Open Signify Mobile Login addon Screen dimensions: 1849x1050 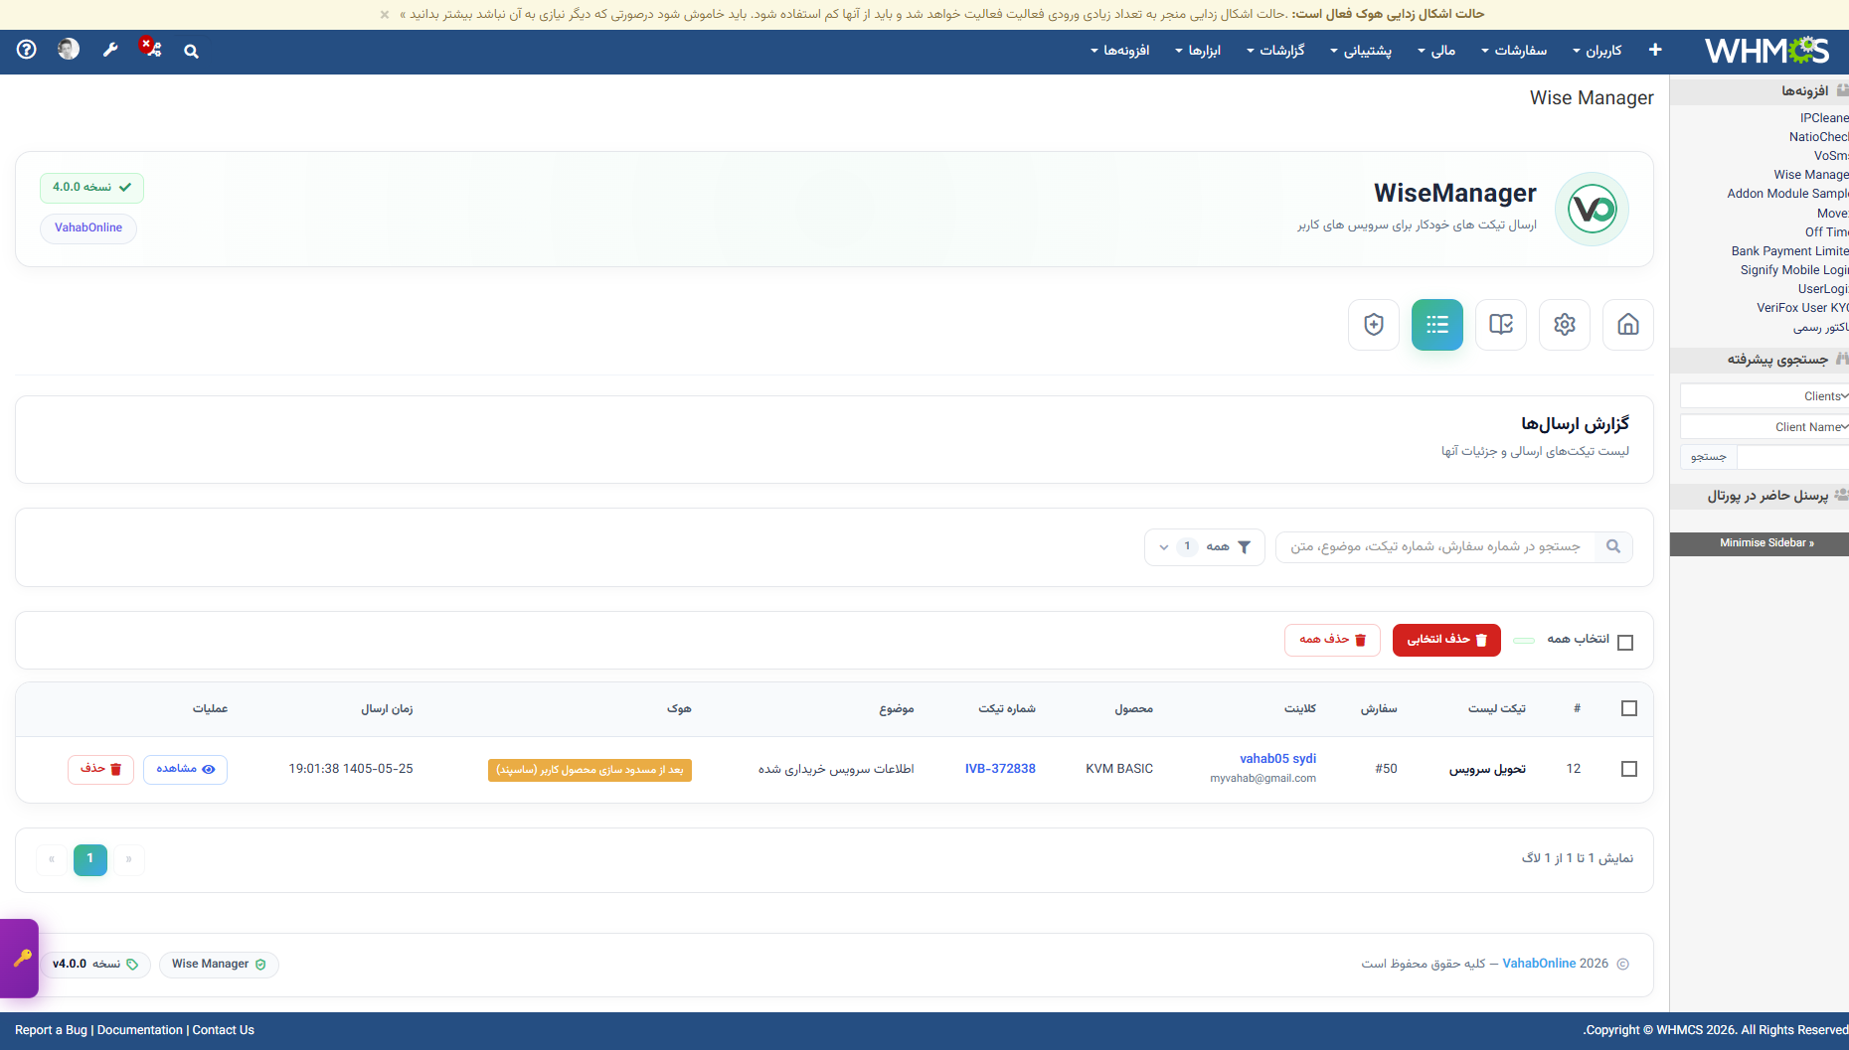click(x=1794, y=270)
